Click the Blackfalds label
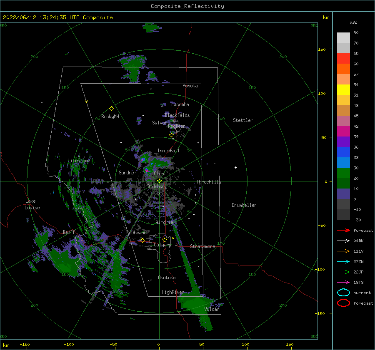Screen dimensions: 375x350 coord(177,115)
